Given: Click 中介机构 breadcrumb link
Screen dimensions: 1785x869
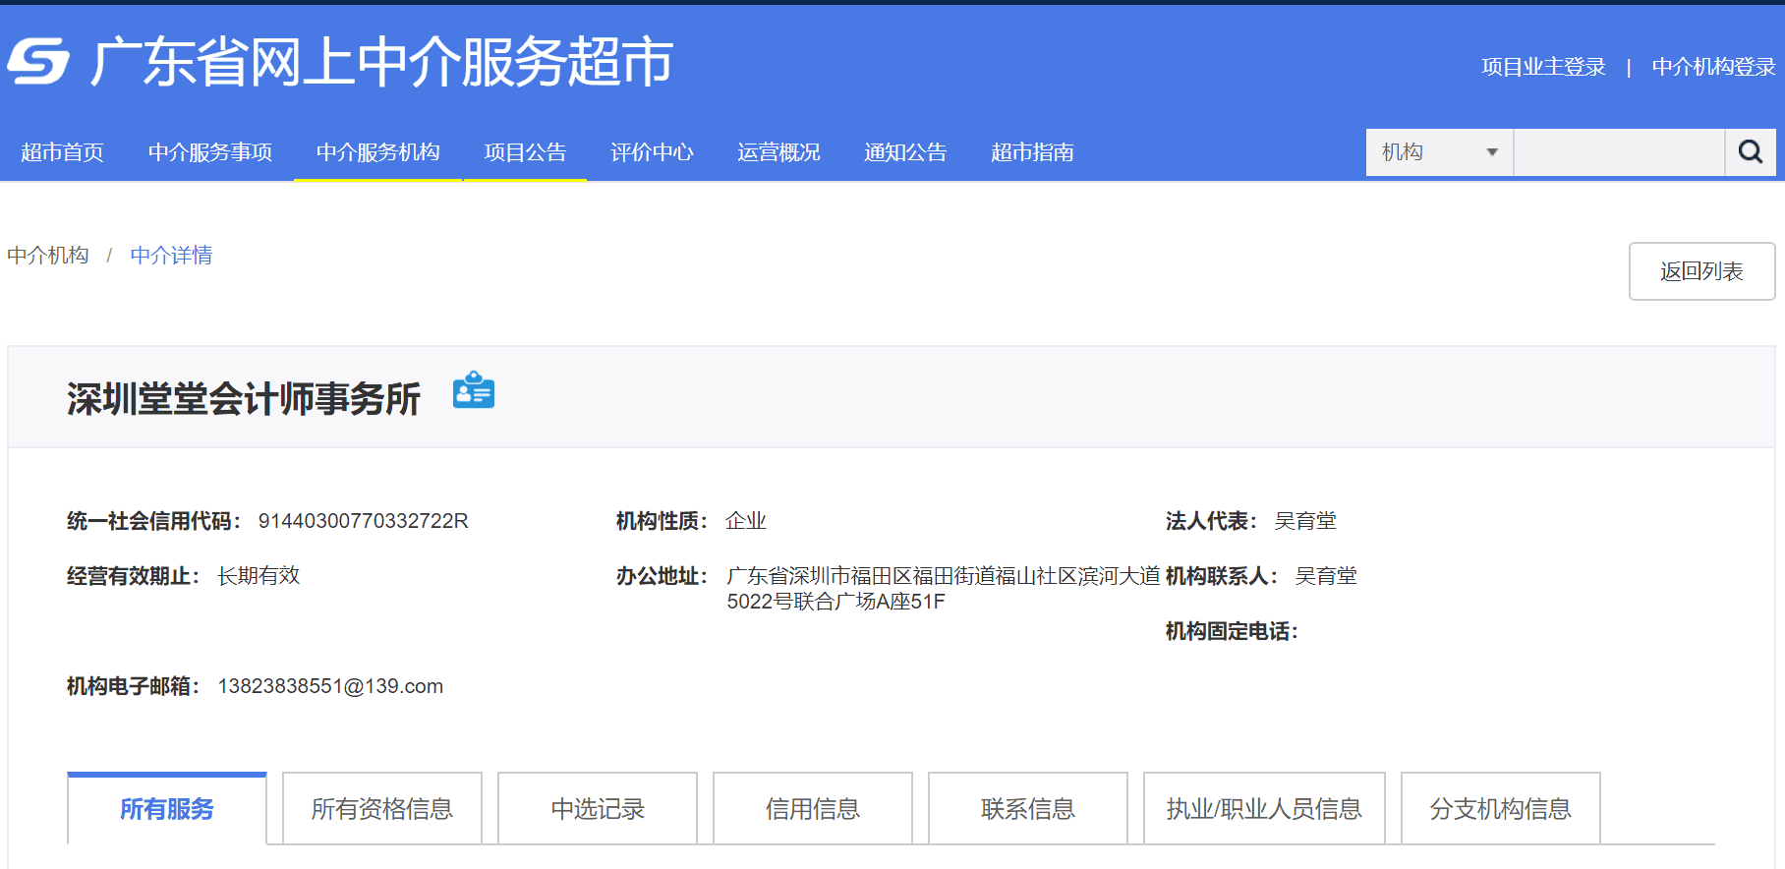Looking at the screenshot, I should tap(48, 256).
